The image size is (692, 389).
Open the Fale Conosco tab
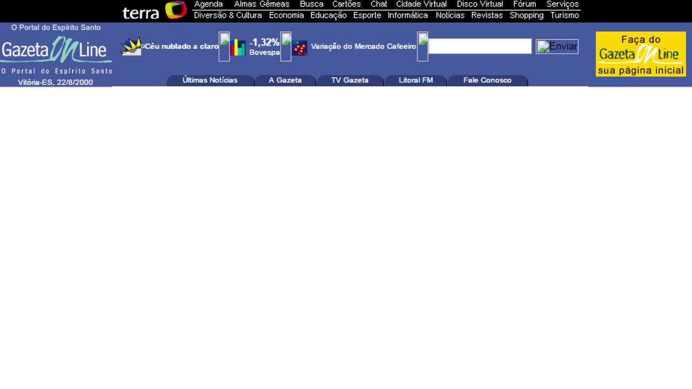coord(488,81)
